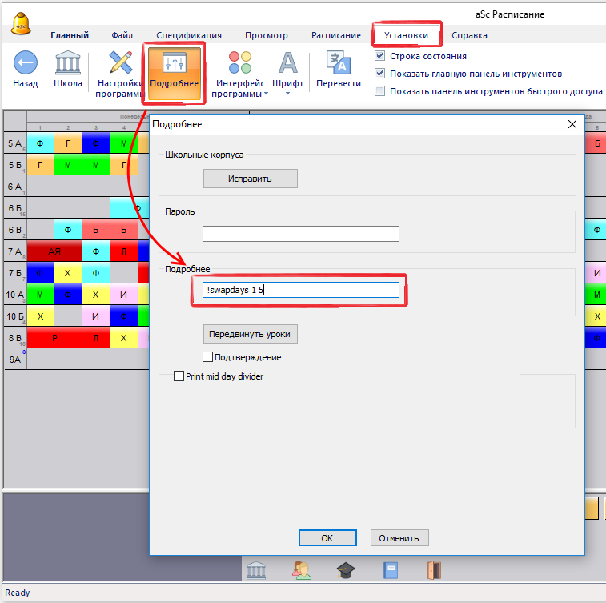Click the red АЯ lesson card in 7 А row

(x=54, y=251)
